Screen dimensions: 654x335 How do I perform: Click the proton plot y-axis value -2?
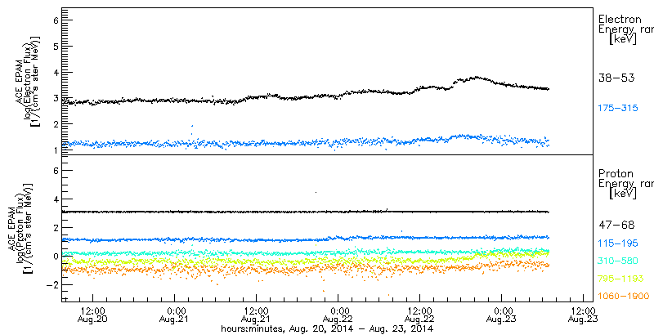click(51, 284)
